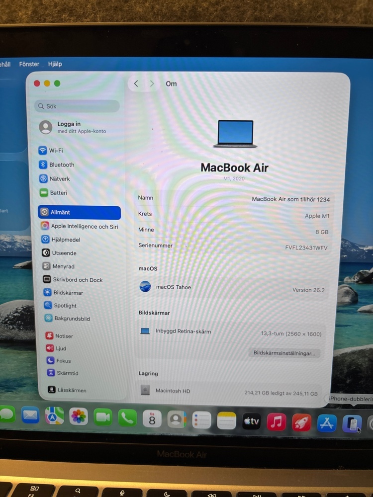Go back with the left chevron

[x=136, y=83]
